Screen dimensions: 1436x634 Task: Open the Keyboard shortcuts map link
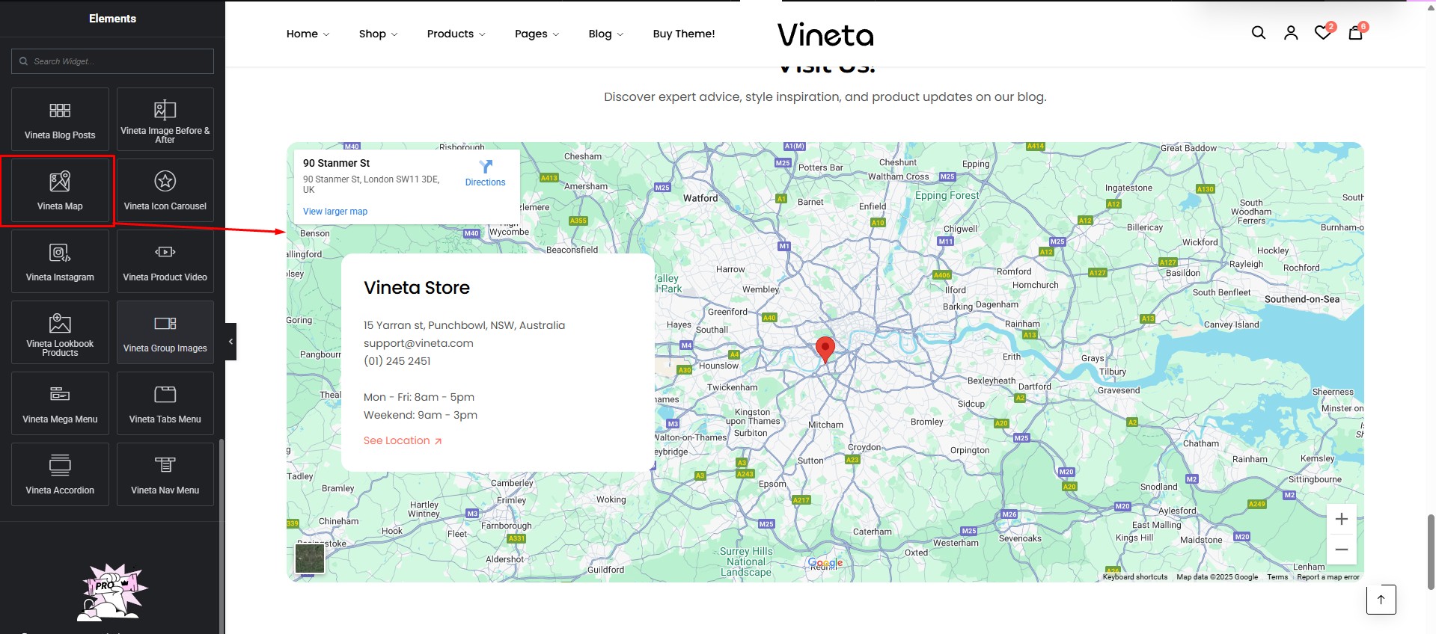(1134, 577)
